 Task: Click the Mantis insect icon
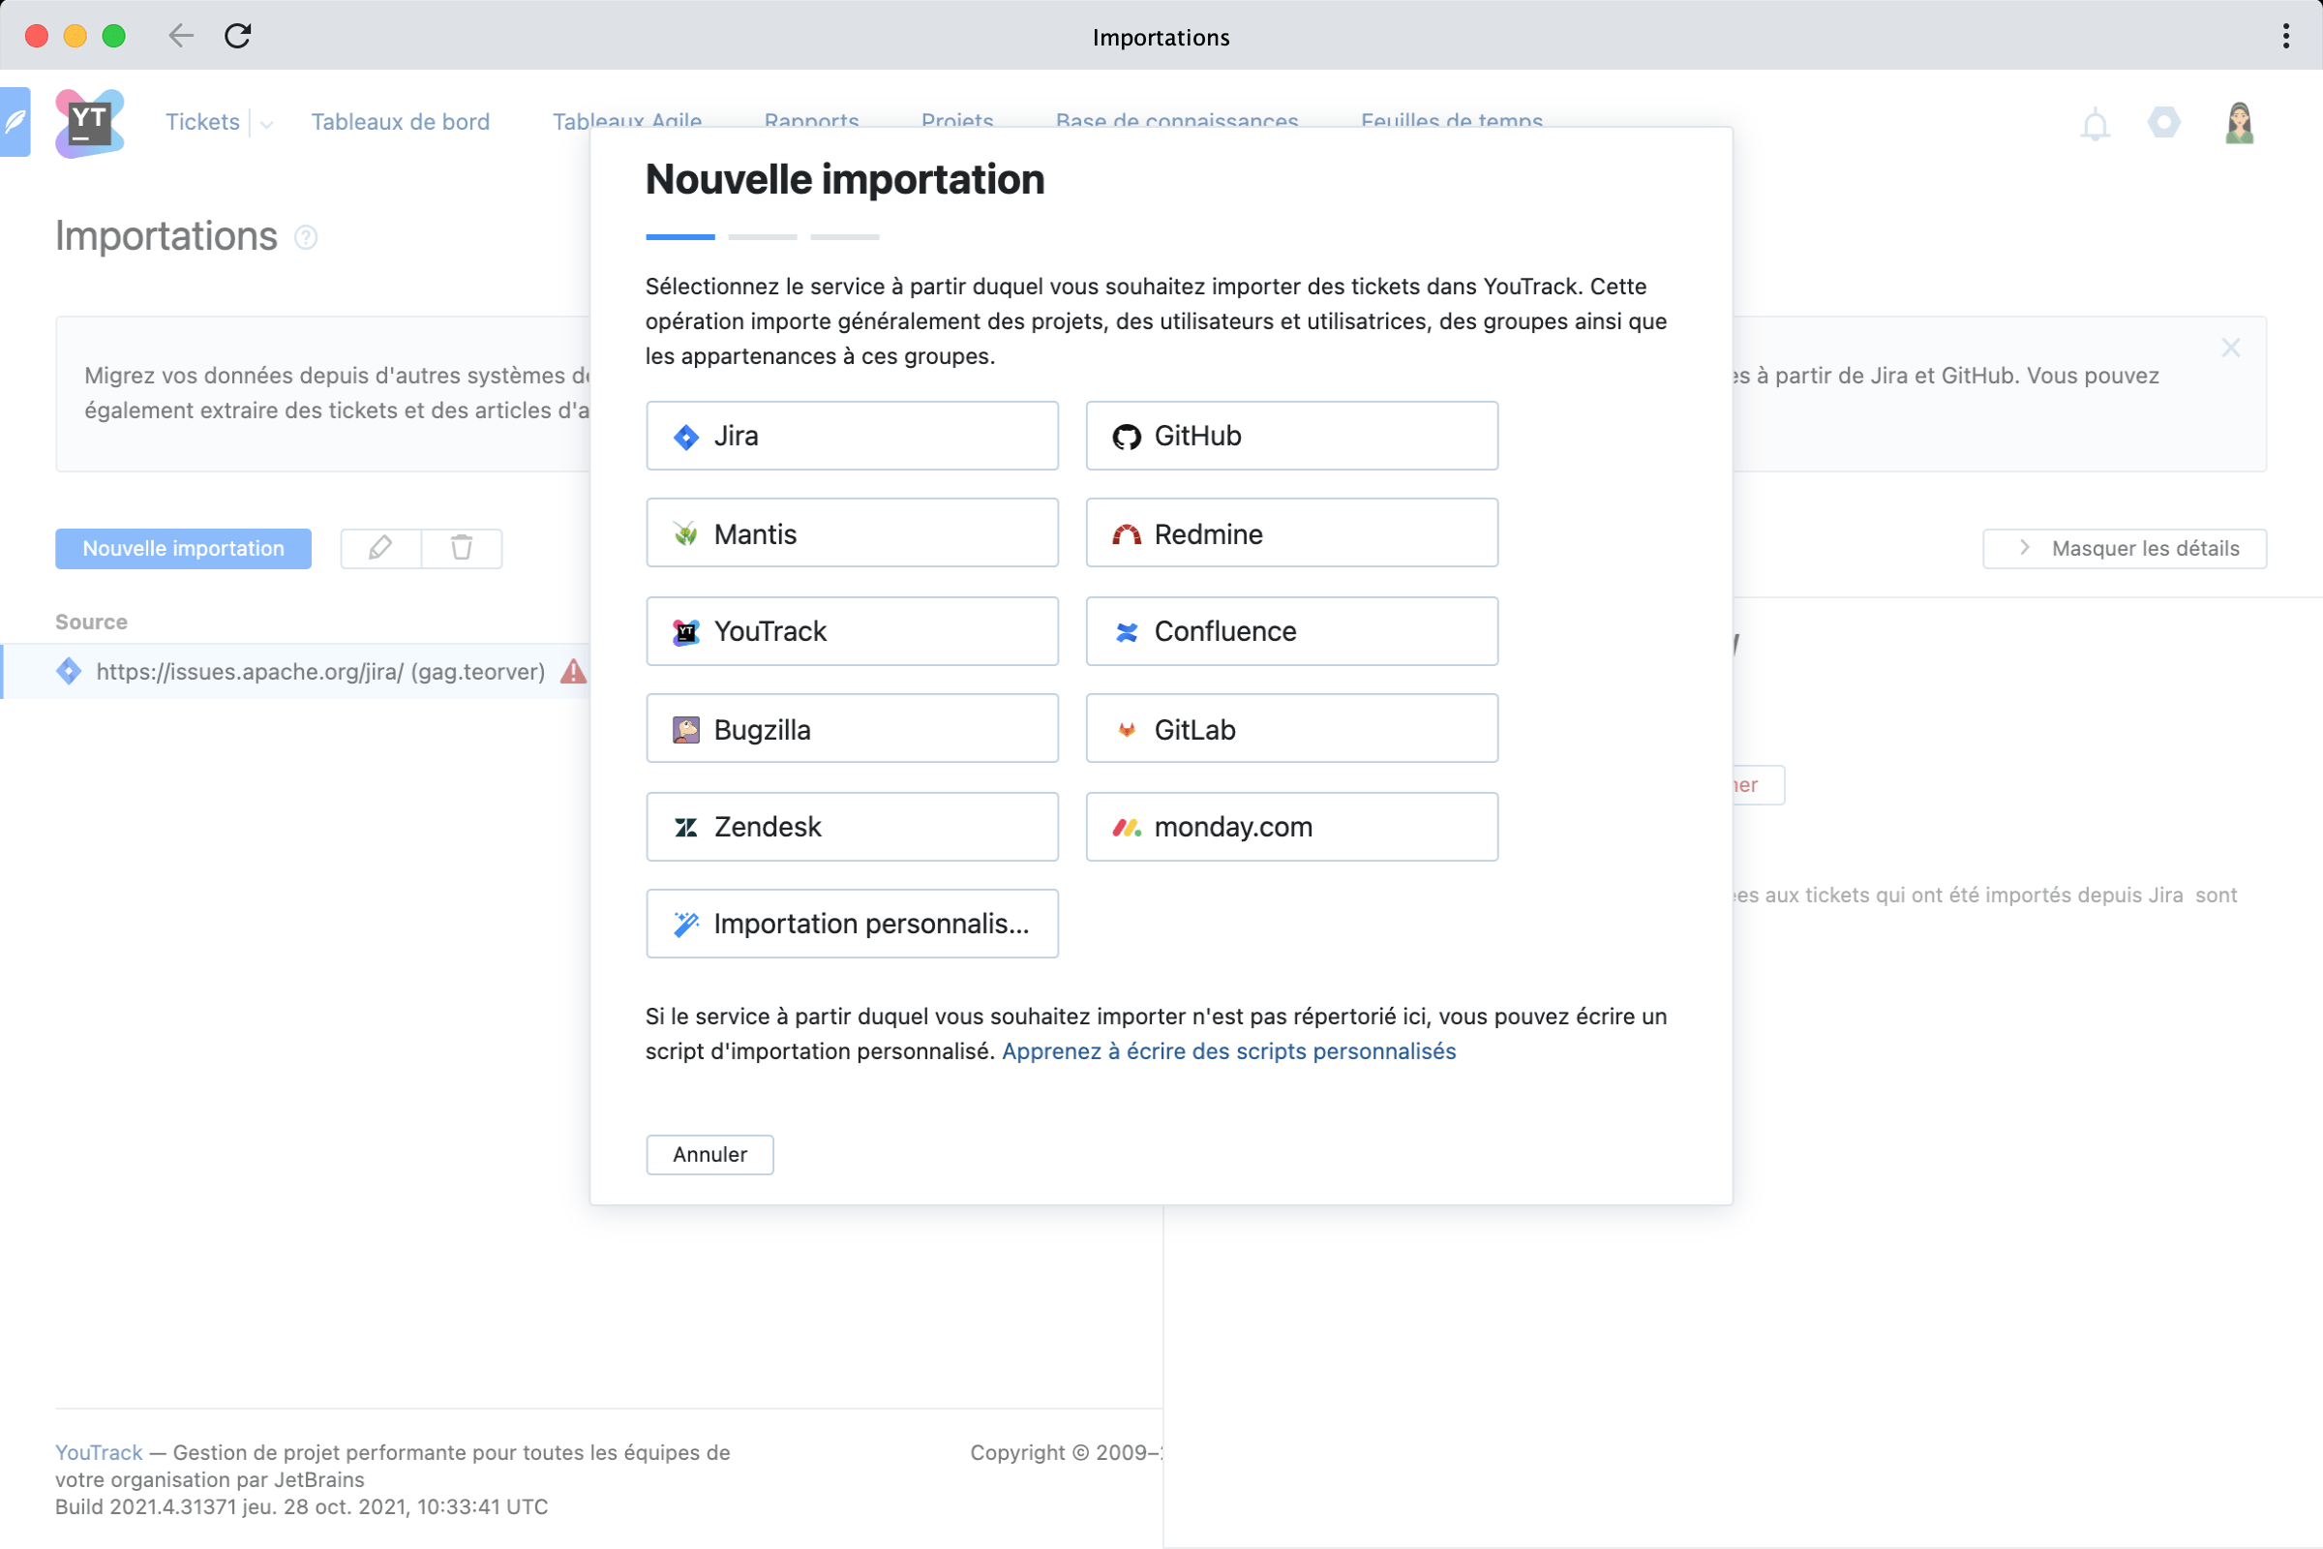[x=685, y=534]
